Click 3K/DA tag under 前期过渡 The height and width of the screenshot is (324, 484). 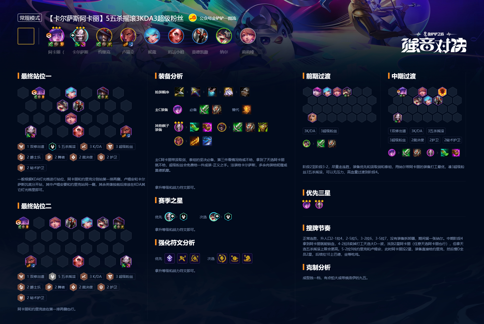(x=310, y=131)
